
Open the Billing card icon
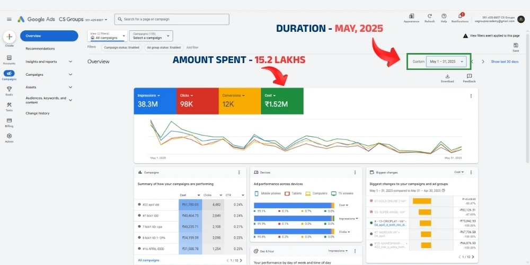click(9, 120)
